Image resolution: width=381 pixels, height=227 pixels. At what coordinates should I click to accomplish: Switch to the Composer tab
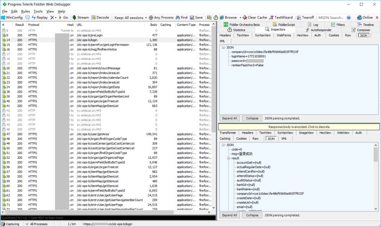tap(361, 30)
